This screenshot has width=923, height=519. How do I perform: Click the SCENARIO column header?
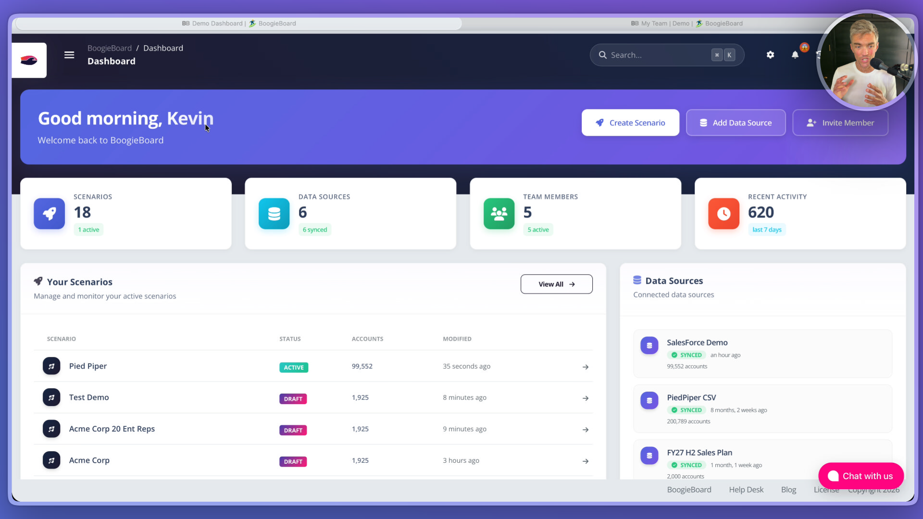[x=62, y=339]
